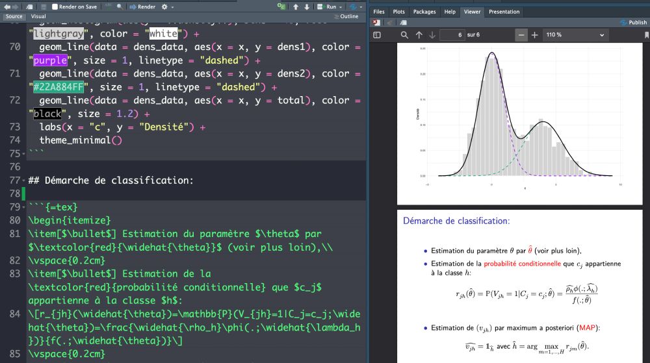650x363 pixels.
Task: Click the density plot in the PDF
Action: 520,118
